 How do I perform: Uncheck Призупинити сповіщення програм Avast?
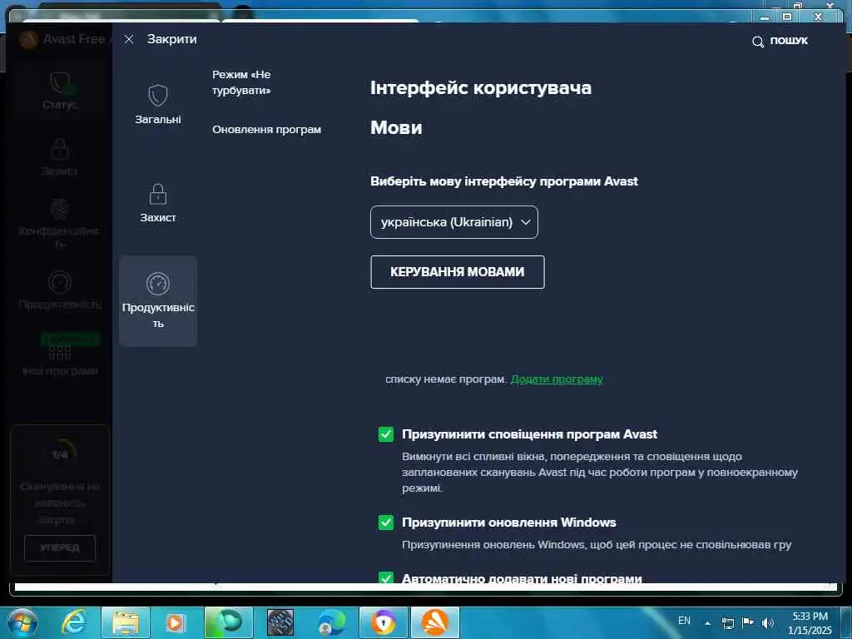[x=386, y=434]
